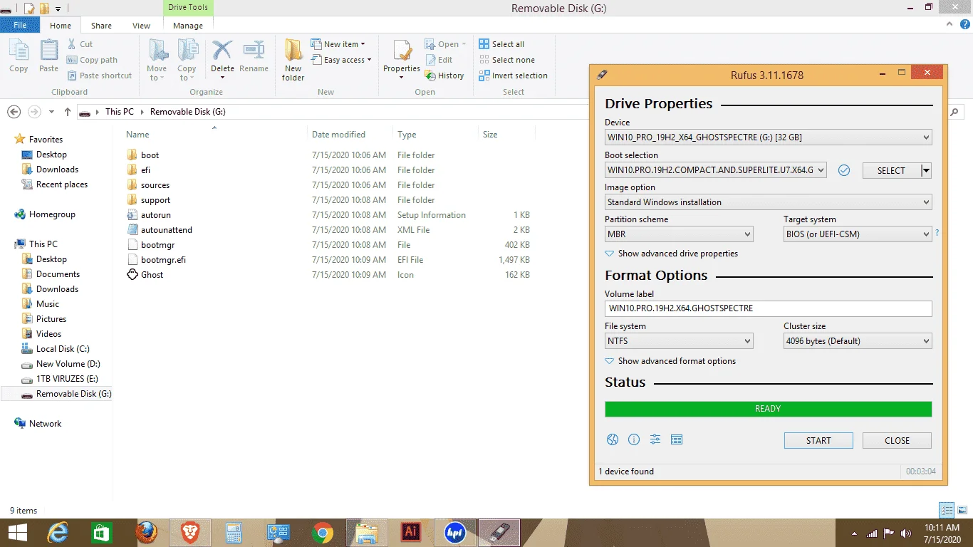Viewport: 973px width, 547px height.
Task: Click the Copy icon in the ribbon
Action: pyautogui.click(x=19, y=56)
